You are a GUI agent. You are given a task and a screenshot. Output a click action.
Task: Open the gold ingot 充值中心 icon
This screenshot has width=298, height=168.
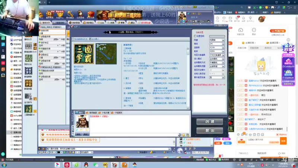60,14
